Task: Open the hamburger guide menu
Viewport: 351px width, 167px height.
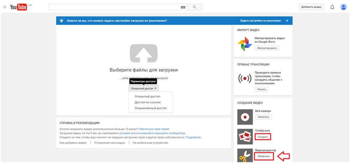Action: (x=5, y=7)
